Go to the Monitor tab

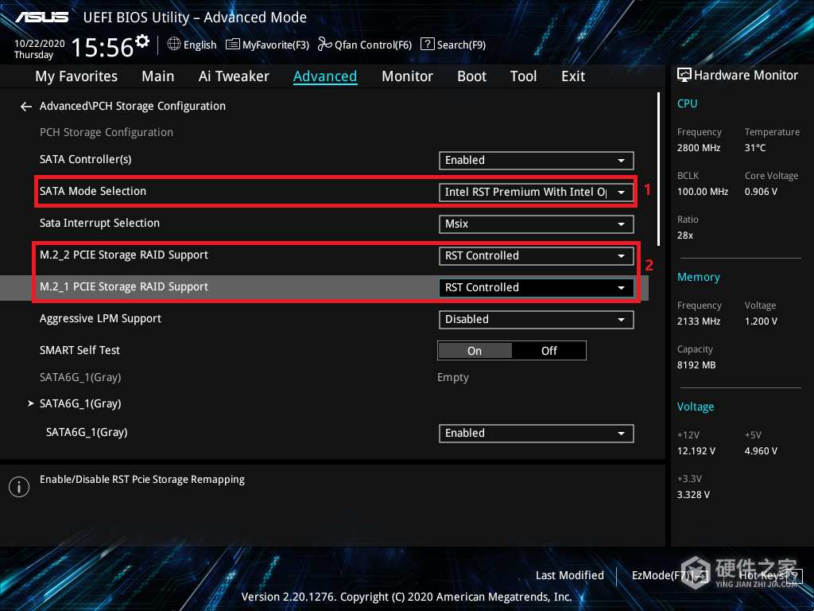tap(408, 76)
